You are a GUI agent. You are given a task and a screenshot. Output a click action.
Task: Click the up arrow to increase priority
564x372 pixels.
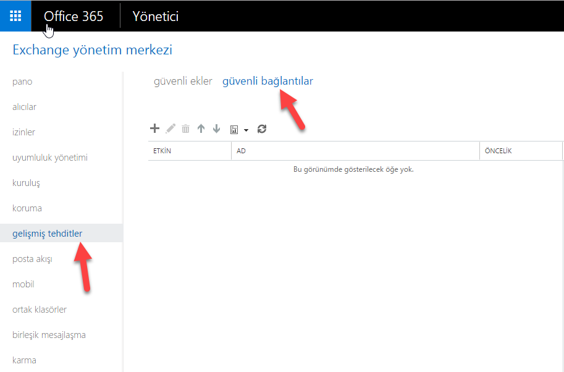pos(201,129)
